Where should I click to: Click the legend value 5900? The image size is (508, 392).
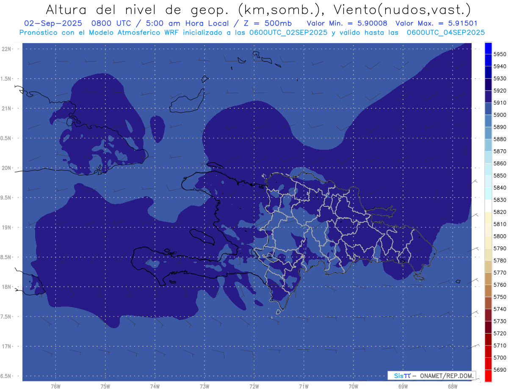500,115
